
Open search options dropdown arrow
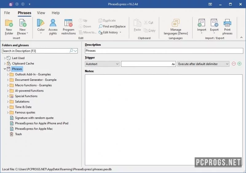(x=75, y=51)
